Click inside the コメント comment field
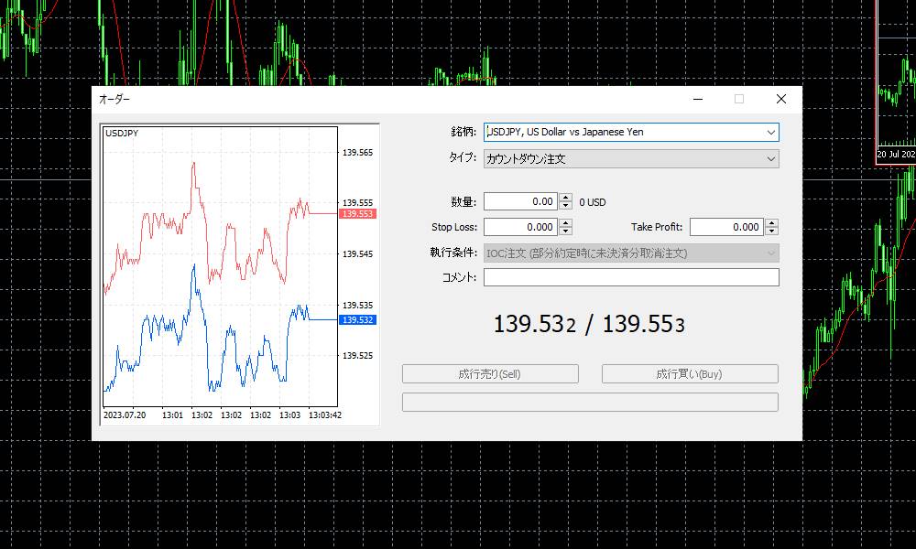 click(632, 277)
